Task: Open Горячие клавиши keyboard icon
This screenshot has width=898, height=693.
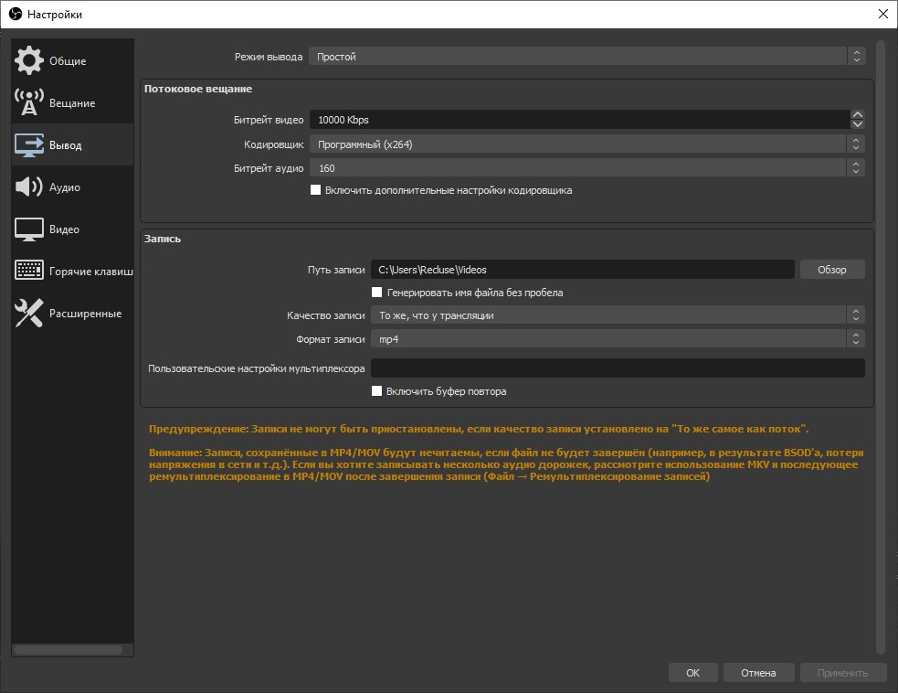Action: 29,272
